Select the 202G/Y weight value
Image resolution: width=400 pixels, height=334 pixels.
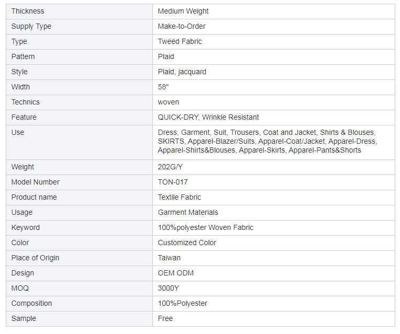point(170,167)
